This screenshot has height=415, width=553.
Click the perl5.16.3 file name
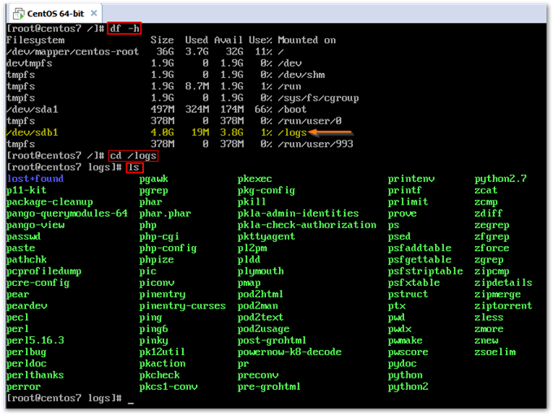coord(35,340)
